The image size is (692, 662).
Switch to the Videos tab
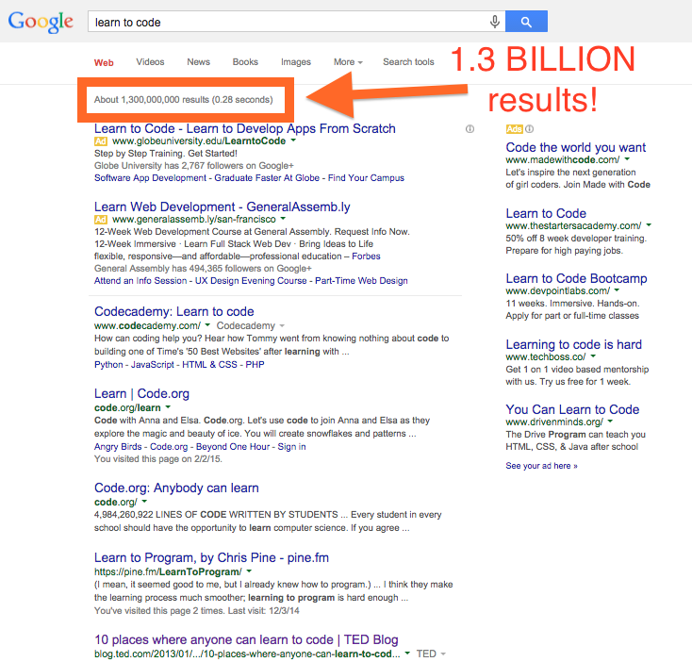(150, 62)
